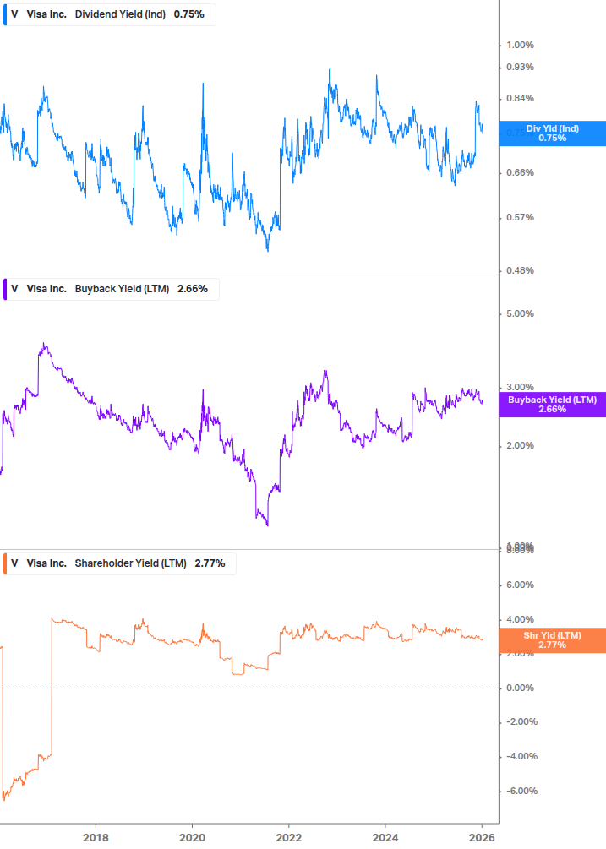Click the 3.00% tick on the buyback yield axis
The width and height of the screenshot is (606, 849).
pos(520,387)
